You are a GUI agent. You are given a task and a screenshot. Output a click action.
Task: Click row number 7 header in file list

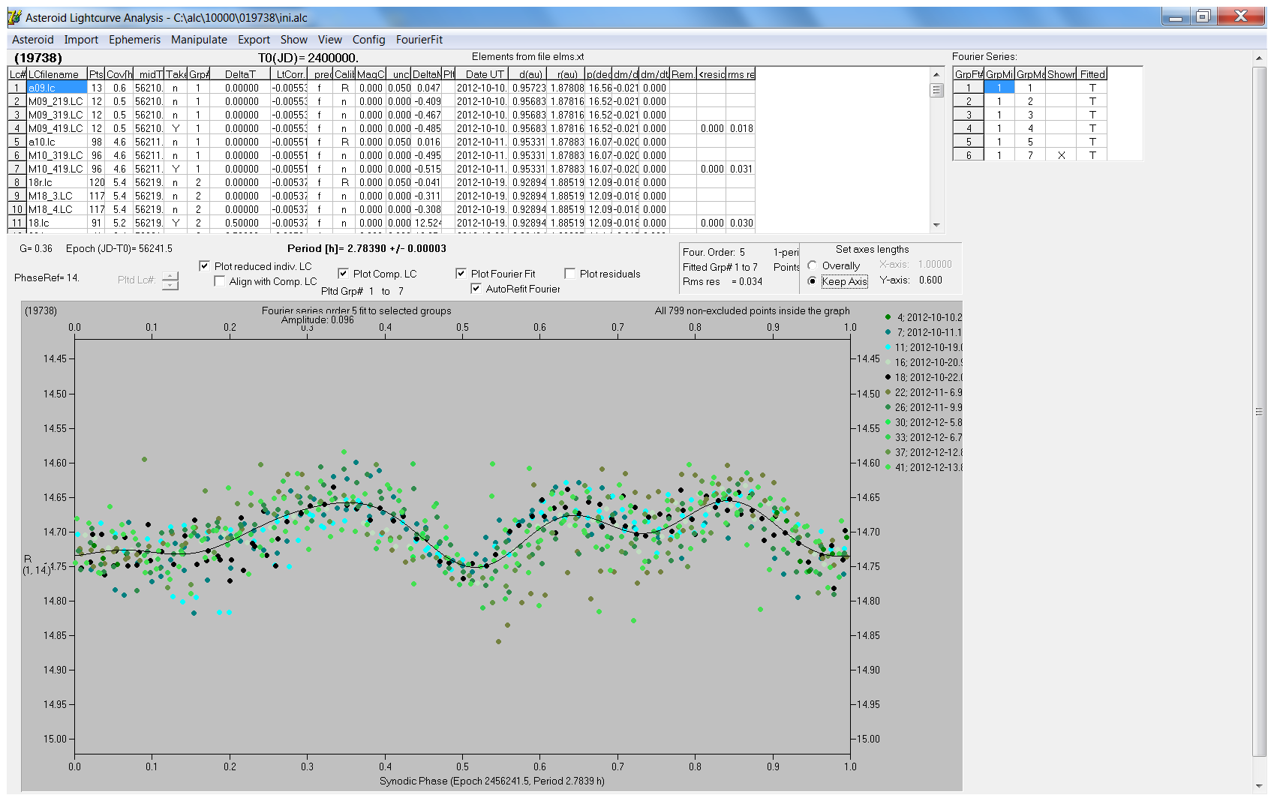pyautogui.click(x=17, y=169)
